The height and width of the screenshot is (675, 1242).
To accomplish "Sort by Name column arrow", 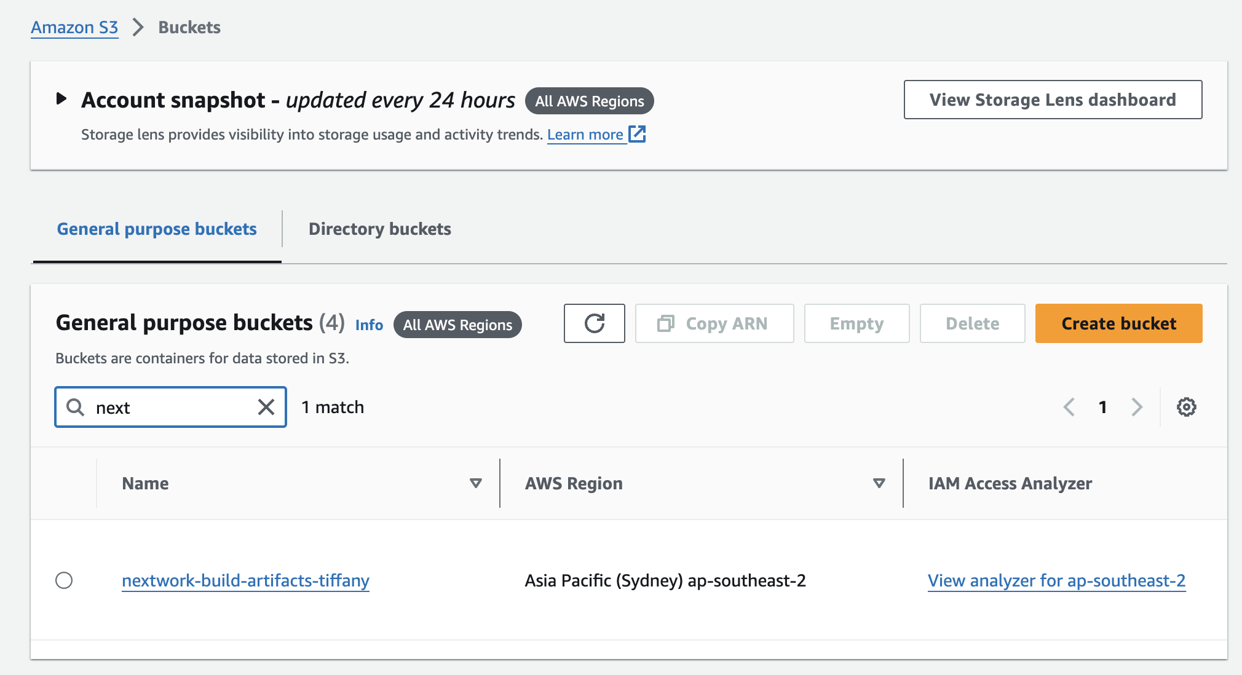I will 475,483.
